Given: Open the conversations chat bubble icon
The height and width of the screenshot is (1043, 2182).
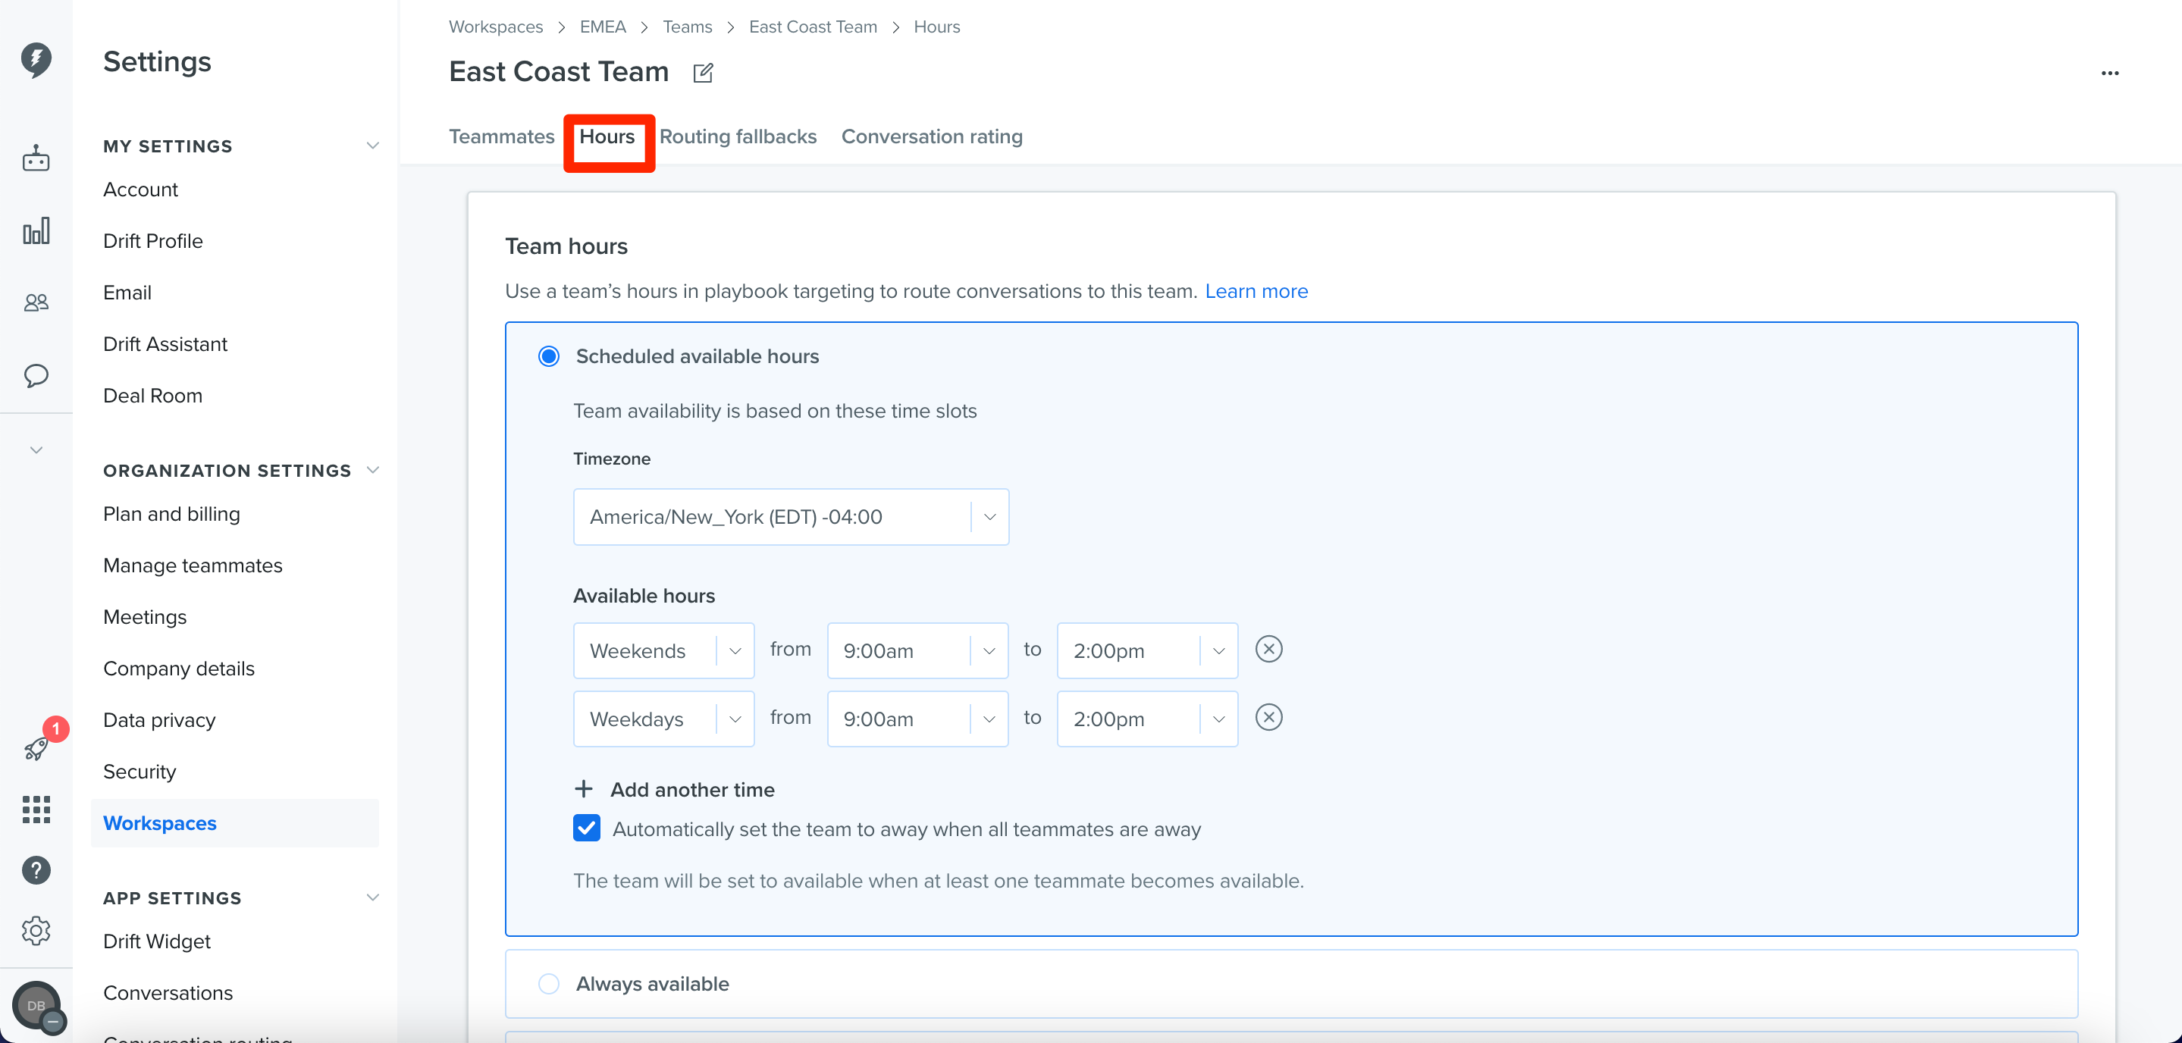Looking at the screenshot, I should (36, 375).
